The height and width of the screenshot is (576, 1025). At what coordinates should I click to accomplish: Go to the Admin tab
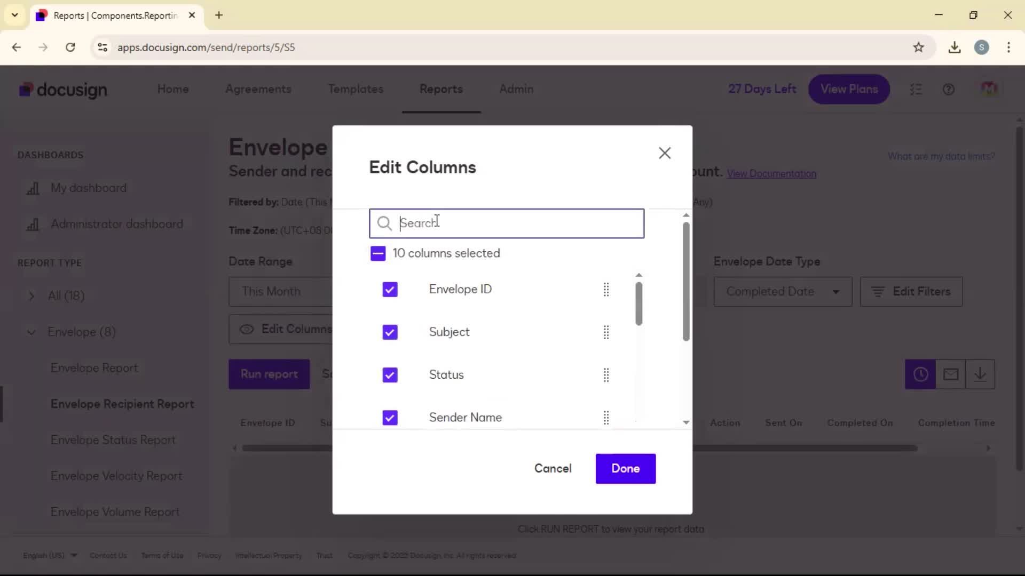pos(516,89)
